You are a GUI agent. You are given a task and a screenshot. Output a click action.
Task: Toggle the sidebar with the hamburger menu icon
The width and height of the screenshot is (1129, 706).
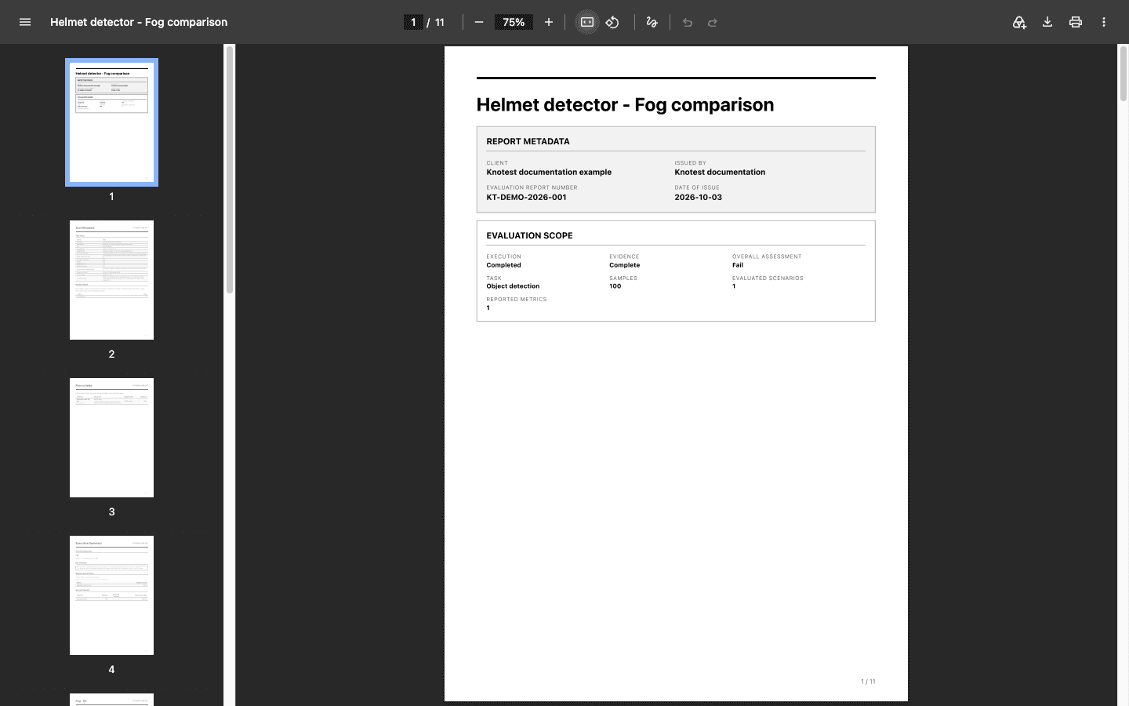25,22
